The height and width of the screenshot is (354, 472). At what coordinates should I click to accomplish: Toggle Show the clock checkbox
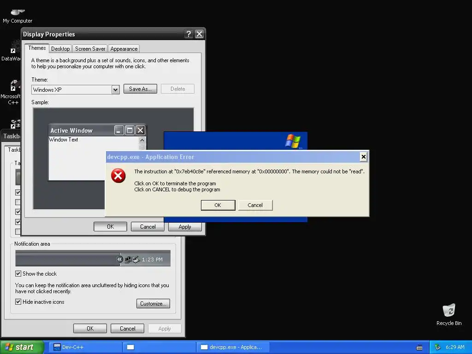coord(18,274)
